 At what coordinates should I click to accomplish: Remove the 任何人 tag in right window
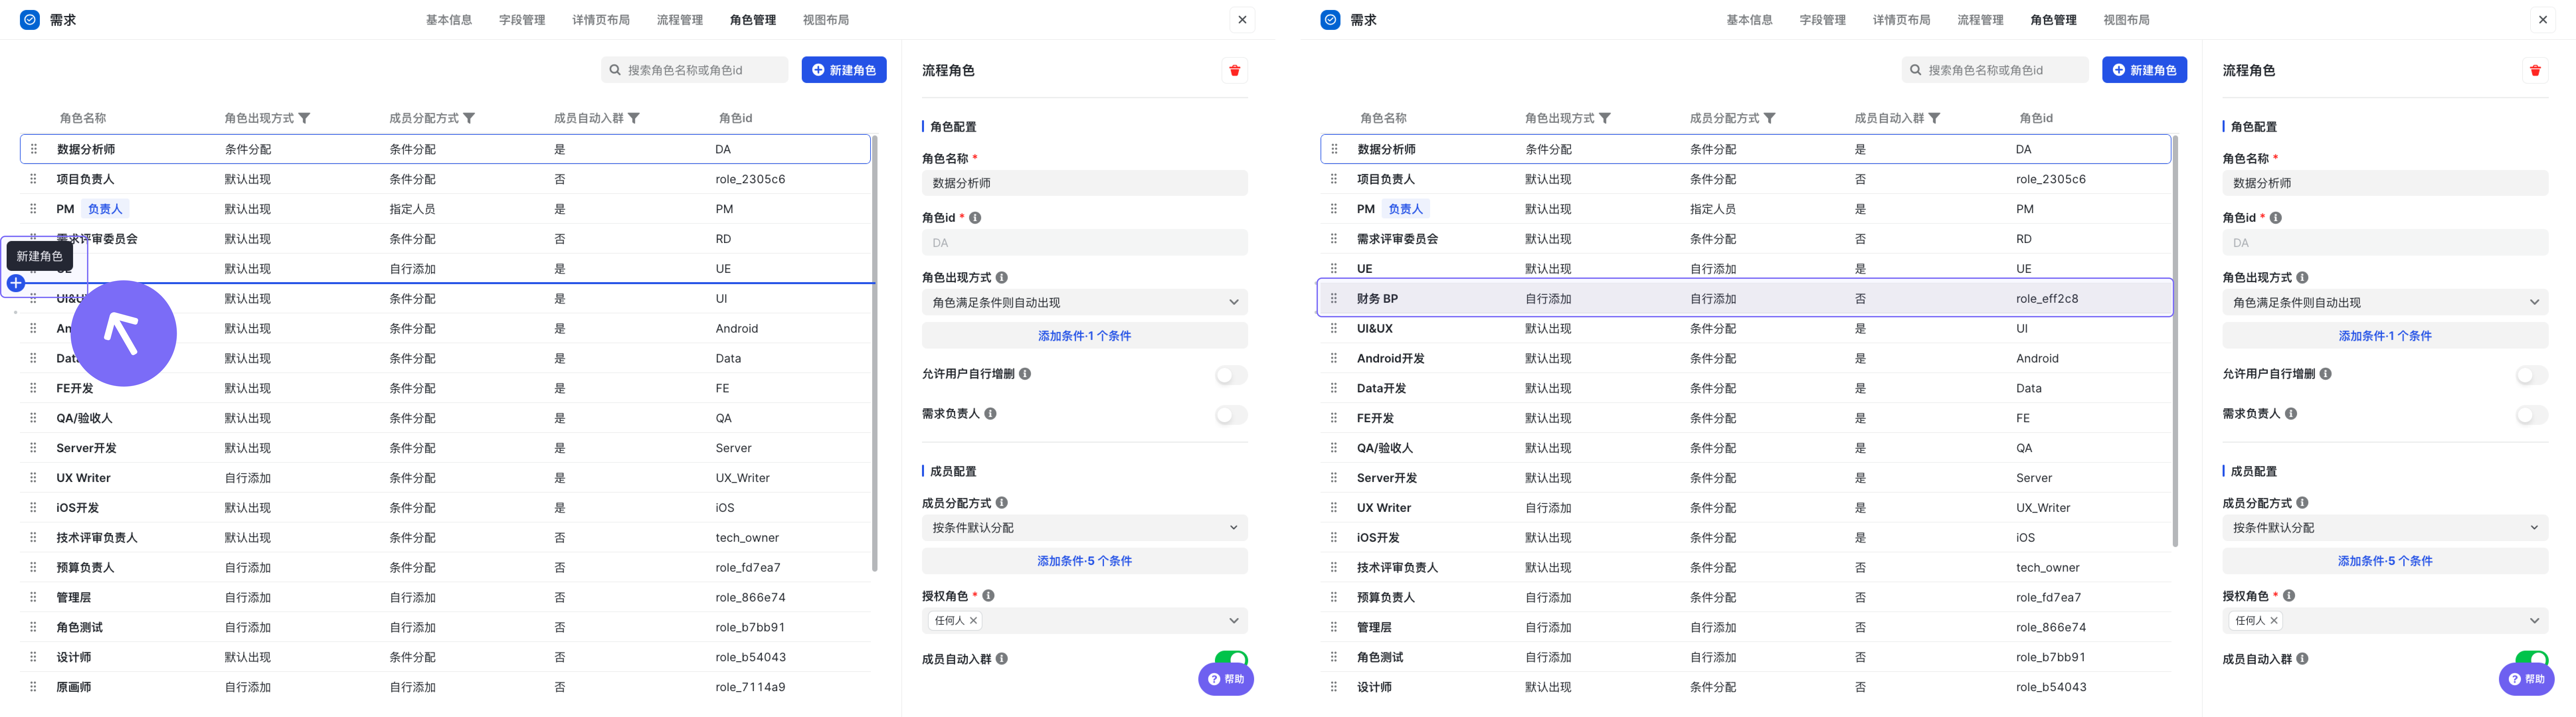pyautogui.click(x=2274, y=621)
